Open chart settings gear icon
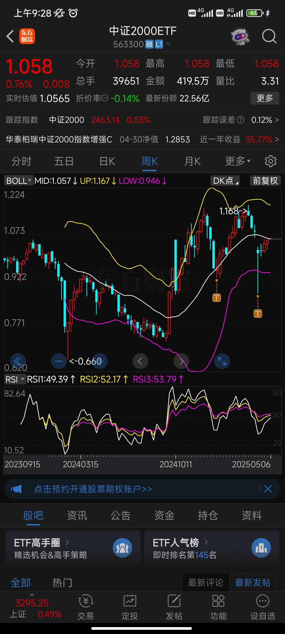The image size is (285, 634). coord(270,161)
